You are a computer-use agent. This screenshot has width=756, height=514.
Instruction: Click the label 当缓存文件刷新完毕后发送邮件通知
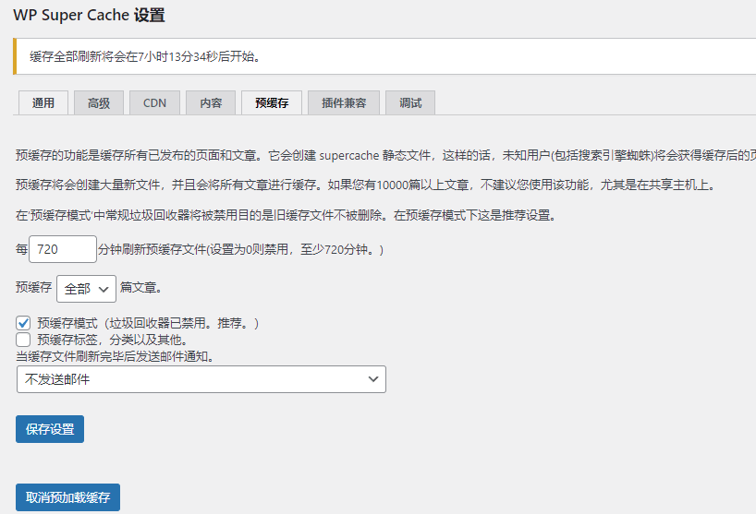click(x=116, y=356)
